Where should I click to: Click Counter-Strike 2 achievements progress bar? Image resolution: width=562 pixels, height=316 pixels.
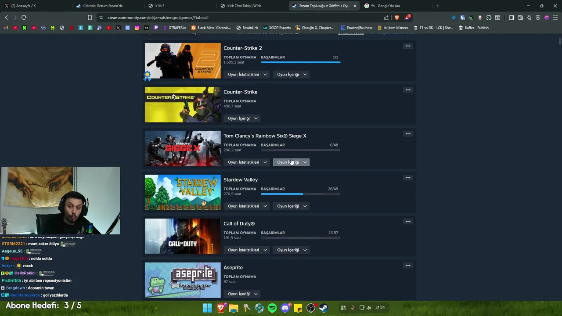(301, 62)
